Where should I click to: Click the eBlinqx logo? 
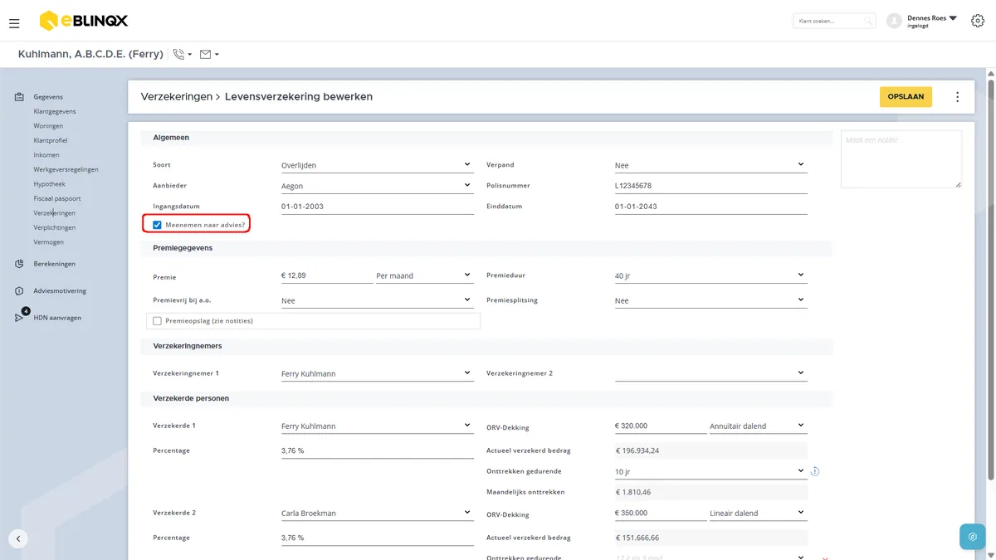(x=84, y=21)
